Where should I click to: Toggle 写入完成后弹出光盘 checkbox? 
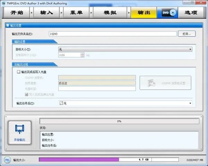point(26,94)
